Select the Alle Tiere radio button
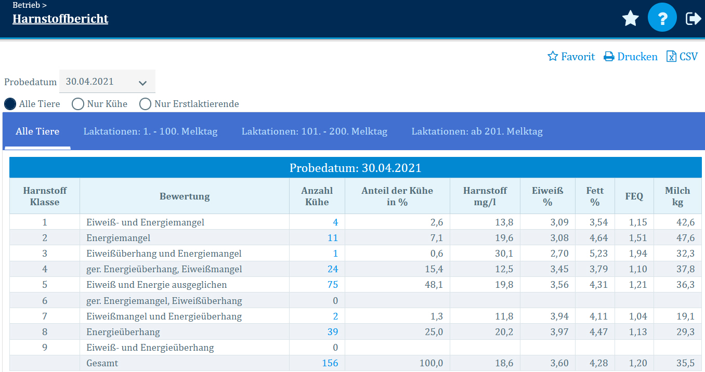Image resolution: width=705 pixels, height=372 pixels. point(10,104)
